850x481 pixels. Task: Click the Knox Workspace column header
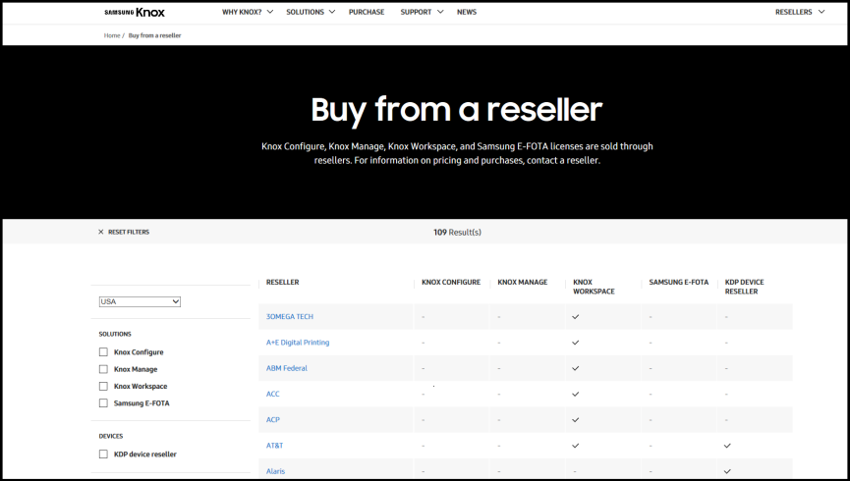click(x=594, y=287)
